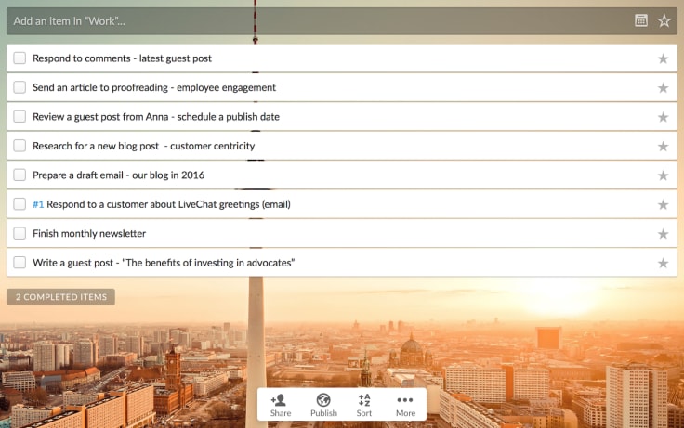The height and width of the screenshot is (428, 684).
Task: Star 'Research for a new blog post' task
Action: pos(663,146)
